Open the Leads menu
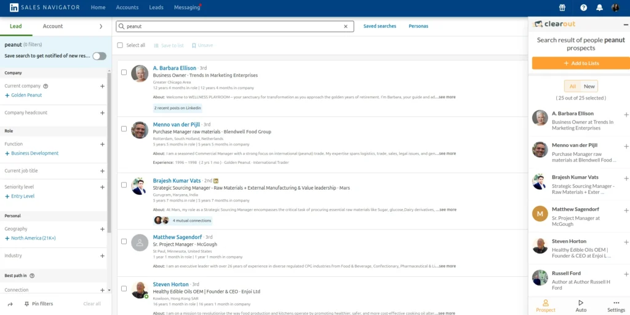630x315 pixels. click(156, 7)
